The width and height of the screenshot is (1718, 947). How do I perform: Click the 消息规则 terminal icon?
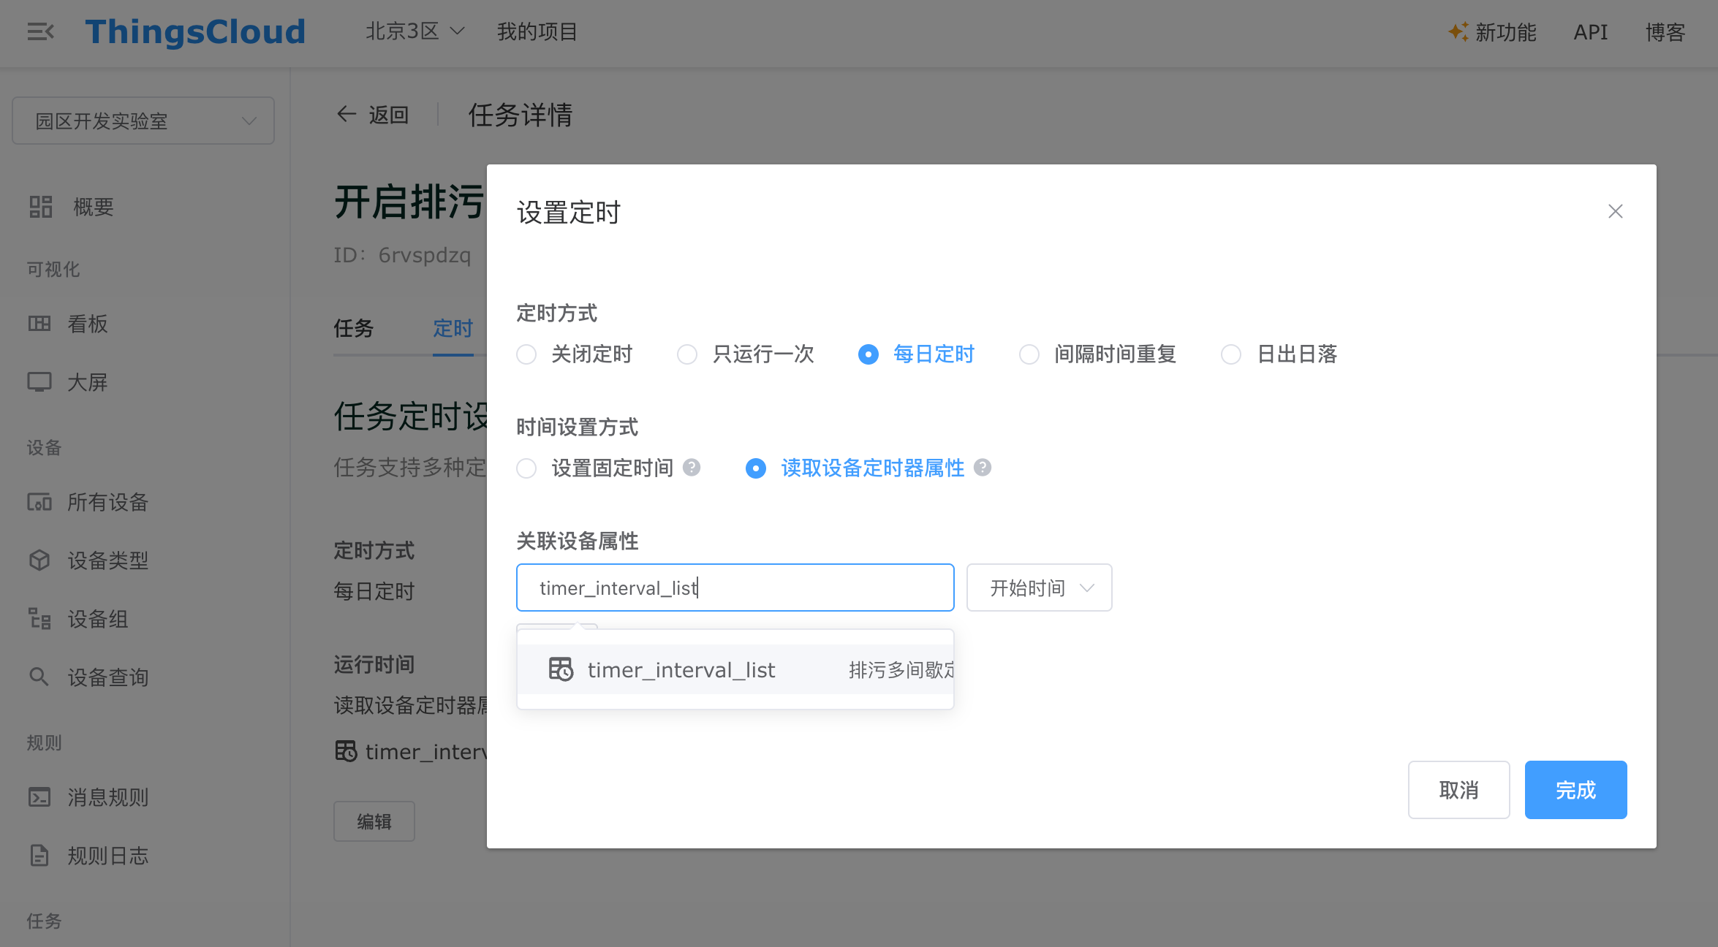click(x=39, y=797)
